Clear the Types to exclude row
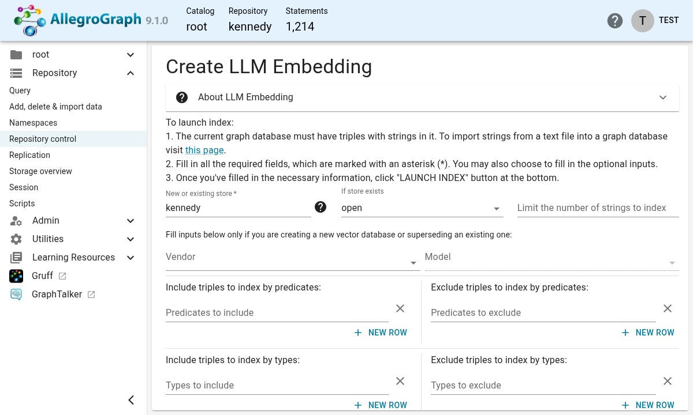The image size is (693, 415). [668, 381]
